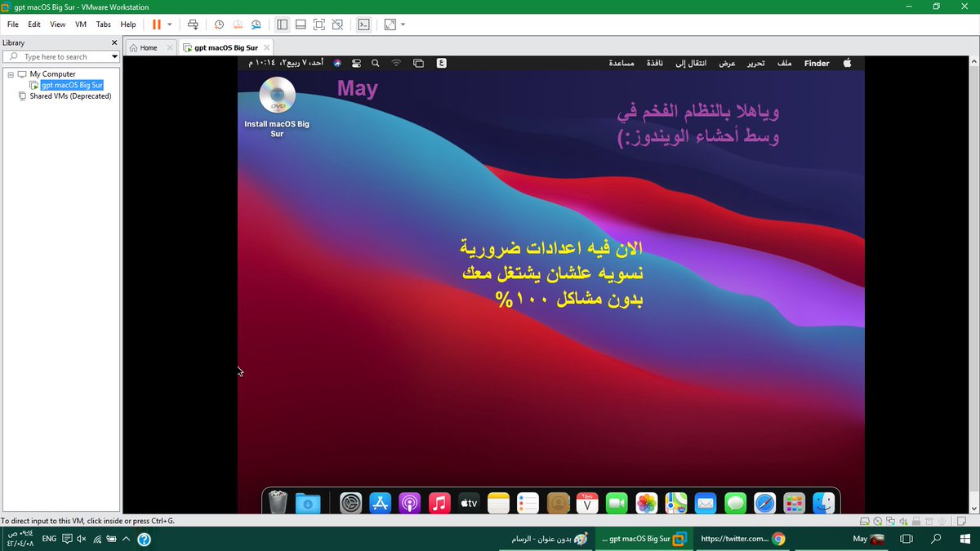Collapse the My Computer tree node
Viewport: 980px width, 551px height.
[11, 73]
